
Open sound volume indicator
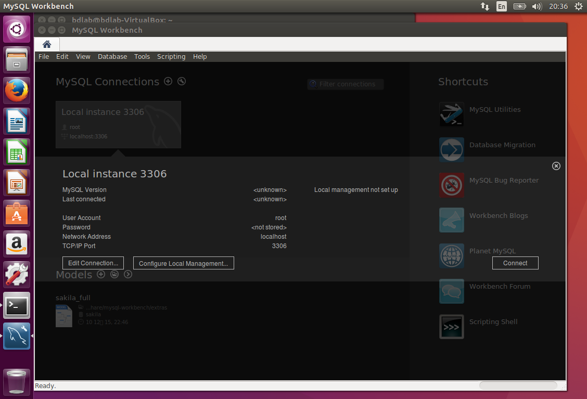(x=537, y=6)
